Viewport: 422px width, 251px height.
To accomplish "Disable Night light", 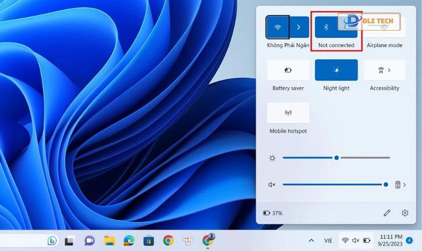I will [336, 70].
